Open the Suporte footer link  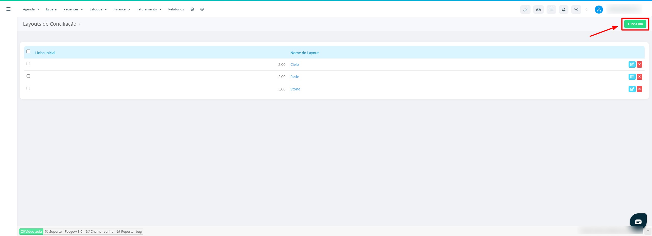53,231
